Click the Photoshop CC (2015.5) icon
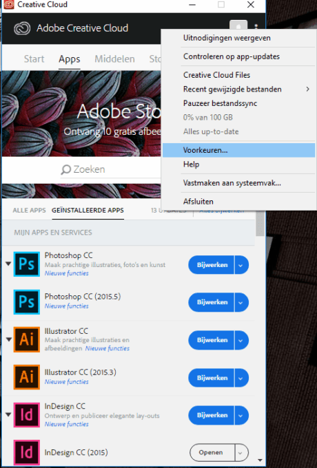317x468 pixels. click(x=27, y=301)
